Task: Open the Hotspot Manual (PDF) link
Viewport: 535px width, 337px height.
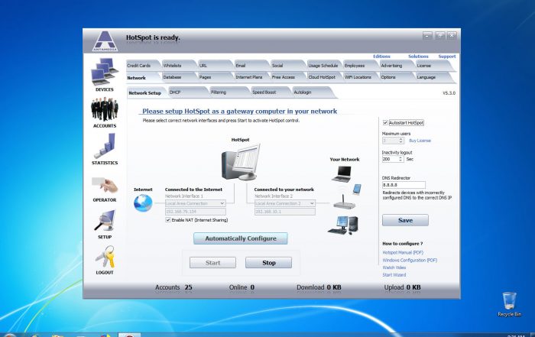Action: tap(403, 252)
